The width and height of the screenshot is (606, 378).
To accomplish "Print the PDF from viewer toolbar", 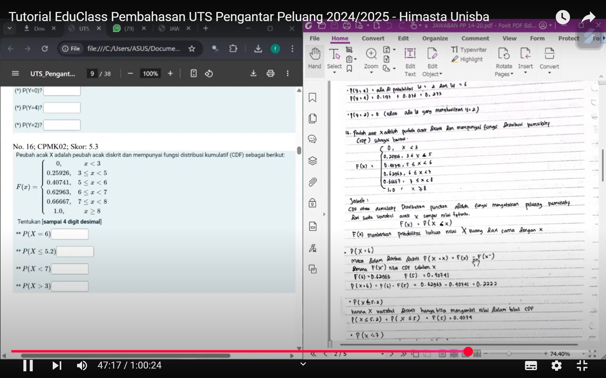I will pyautogui.click(x=270, y=74).
